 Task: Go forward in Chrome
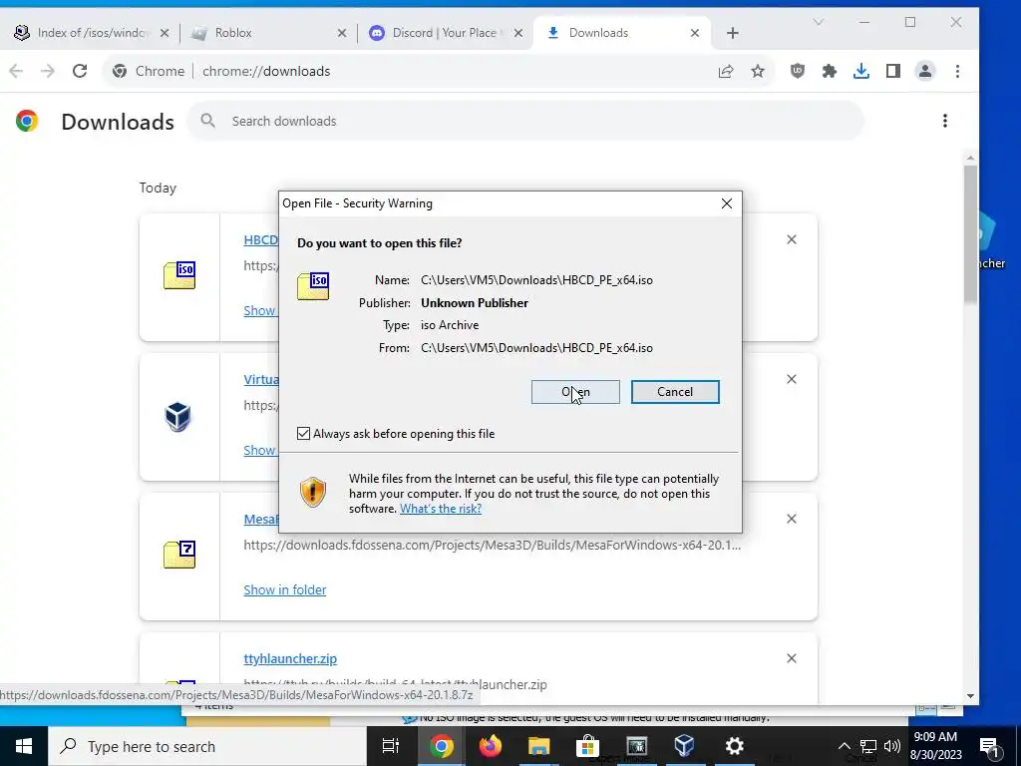(x=48, y=71)
